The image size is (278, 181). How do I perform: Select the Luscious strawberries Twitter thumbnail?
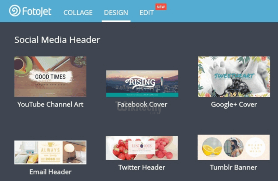point(142,148)
